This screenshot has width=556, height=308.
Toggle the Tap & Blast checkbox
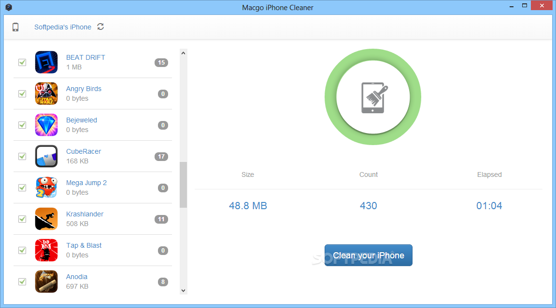22,250
